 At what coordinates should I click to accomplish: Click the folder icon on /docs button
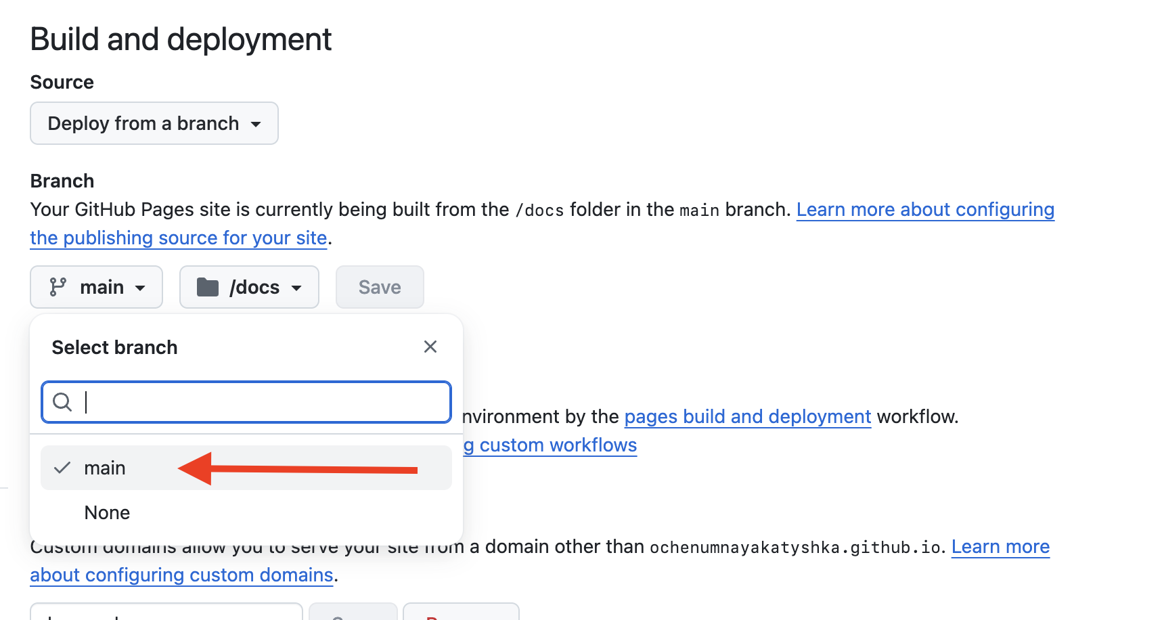click(208, 287)
